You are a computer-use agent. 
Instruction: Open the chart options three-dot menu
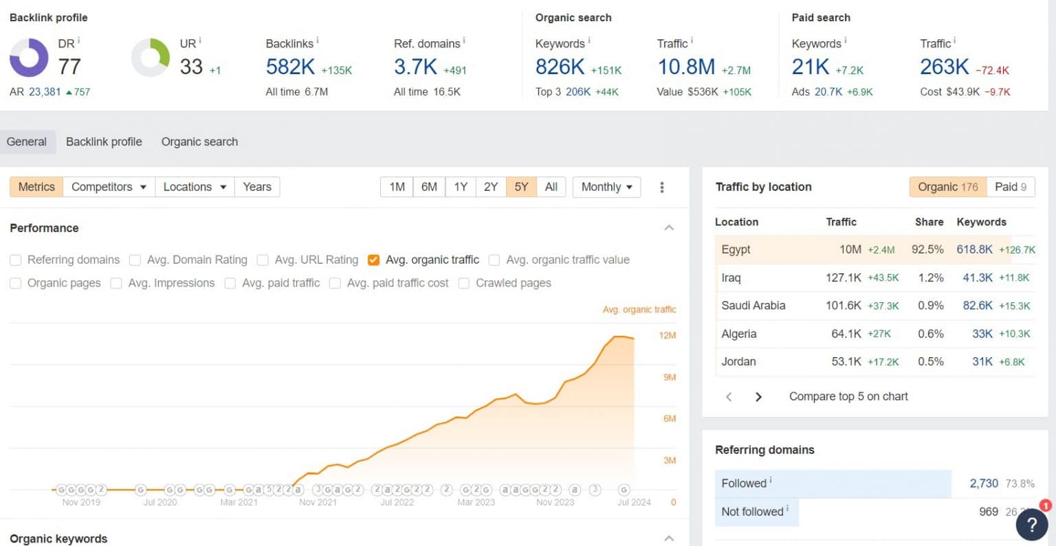point(662,187)
